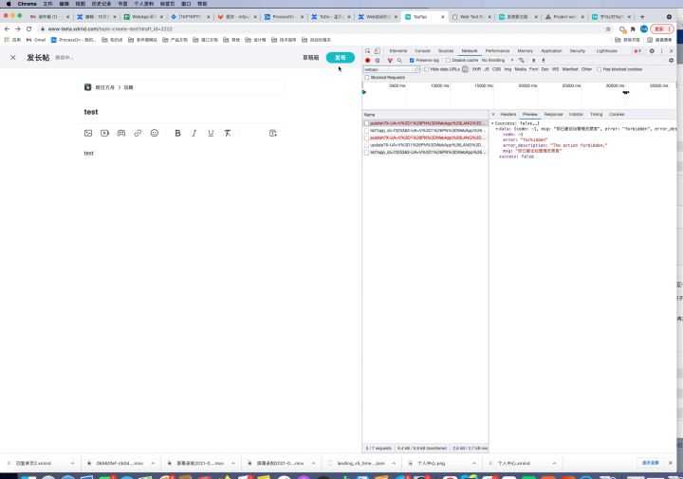This screenshot has width=683, height=479.
Task: Click the Chrome address bar URL
Action: pyautogui.click(x=110, y=28)
